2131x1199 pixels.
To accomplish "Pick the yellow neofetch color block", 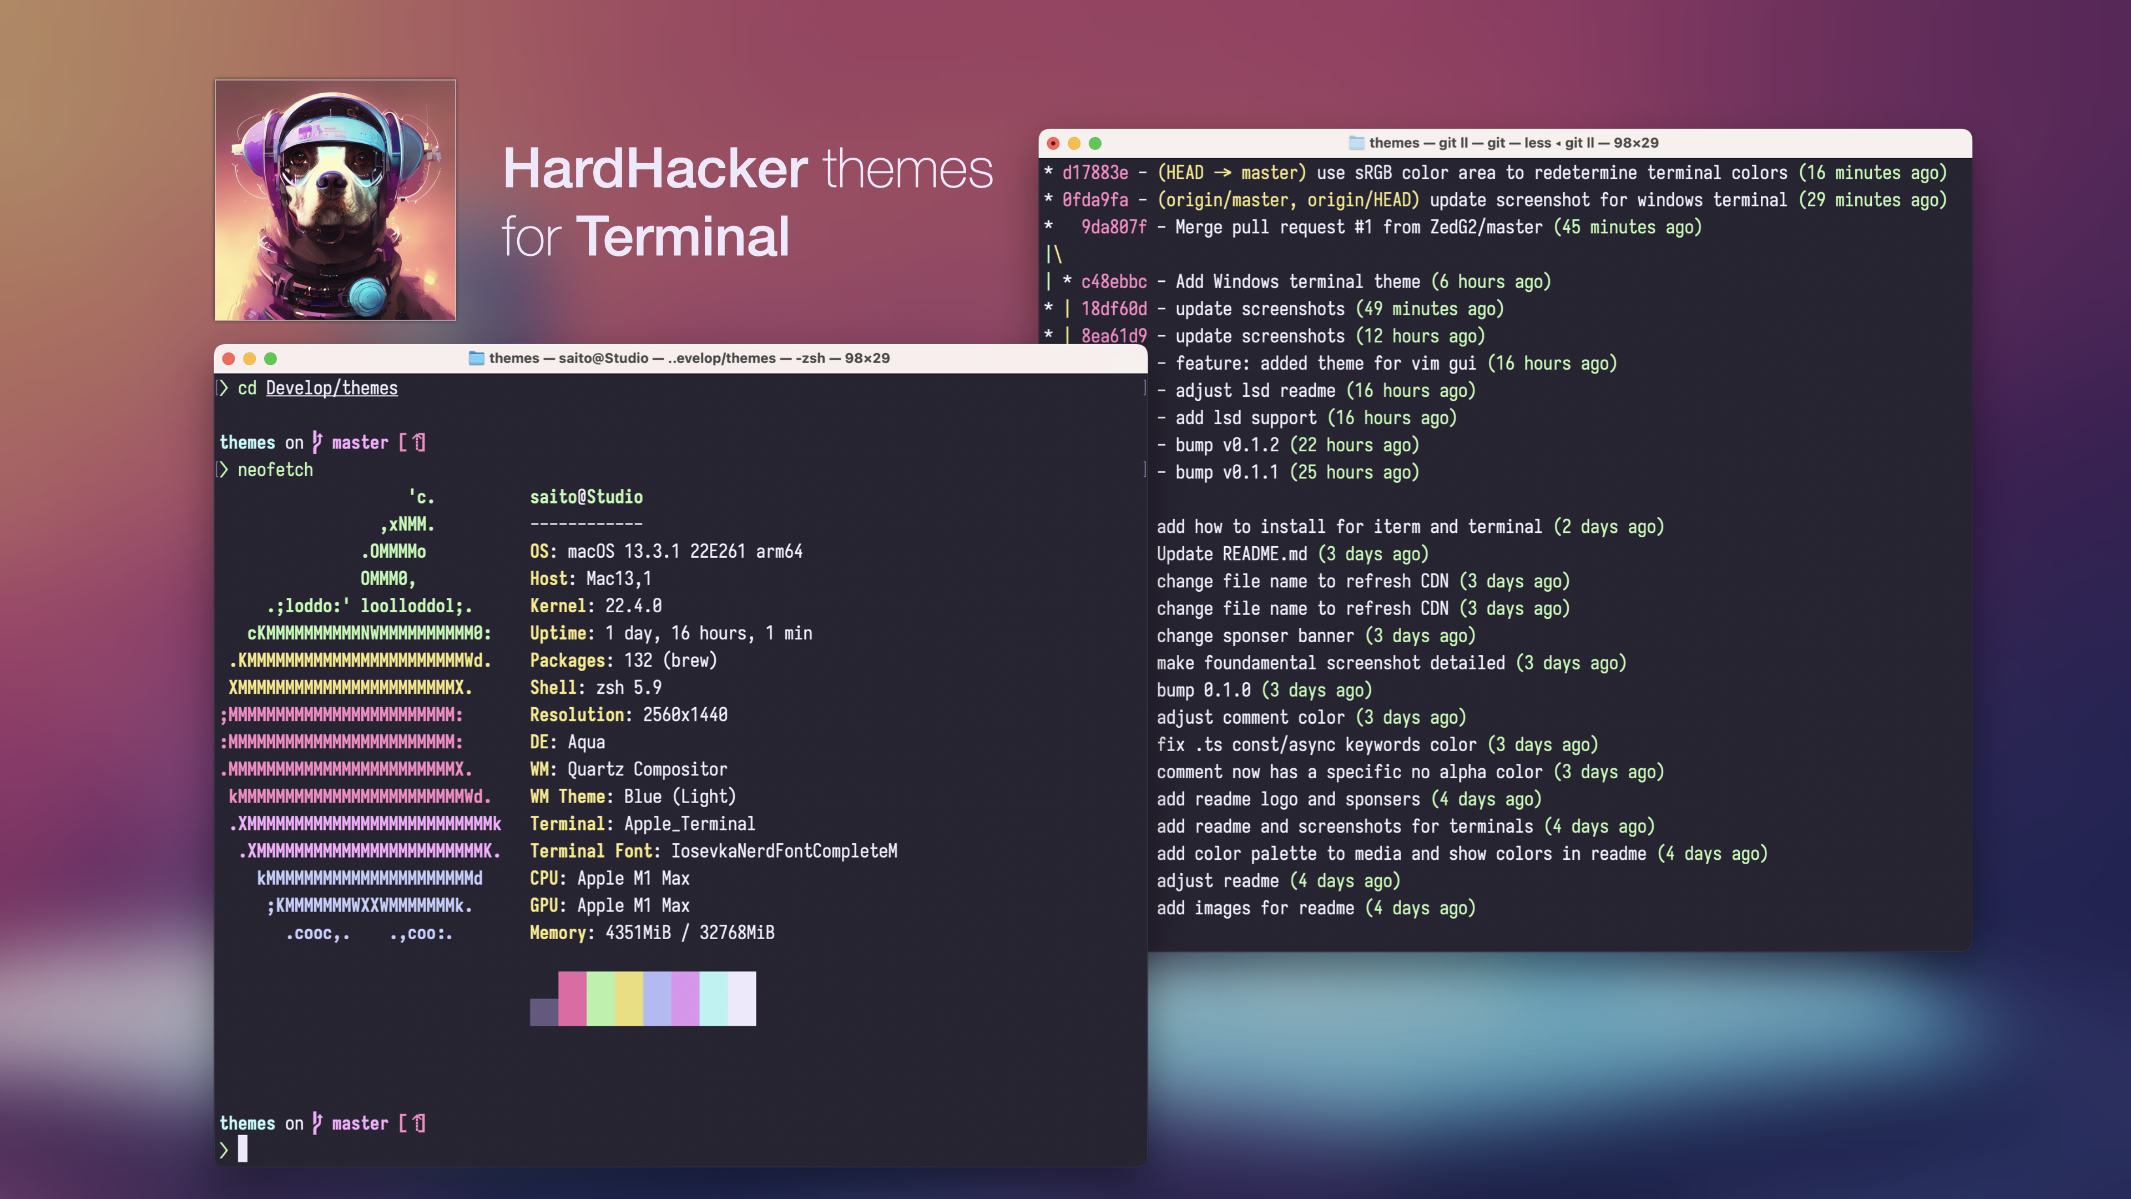I will (x=629, y=998).
